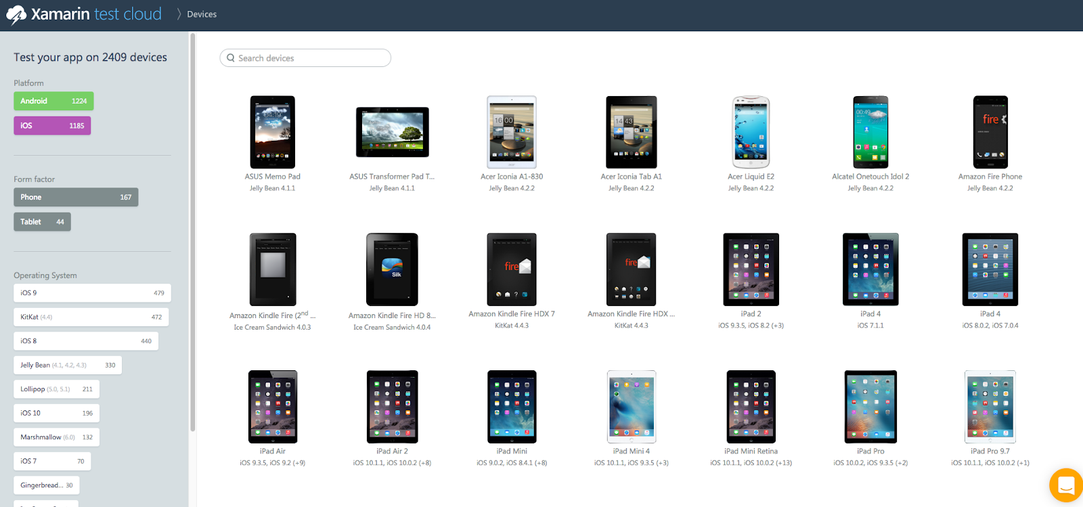Select the Acer Iconia A1-830 device image
The image size is (1083, 507).
[x=512, y=132]
